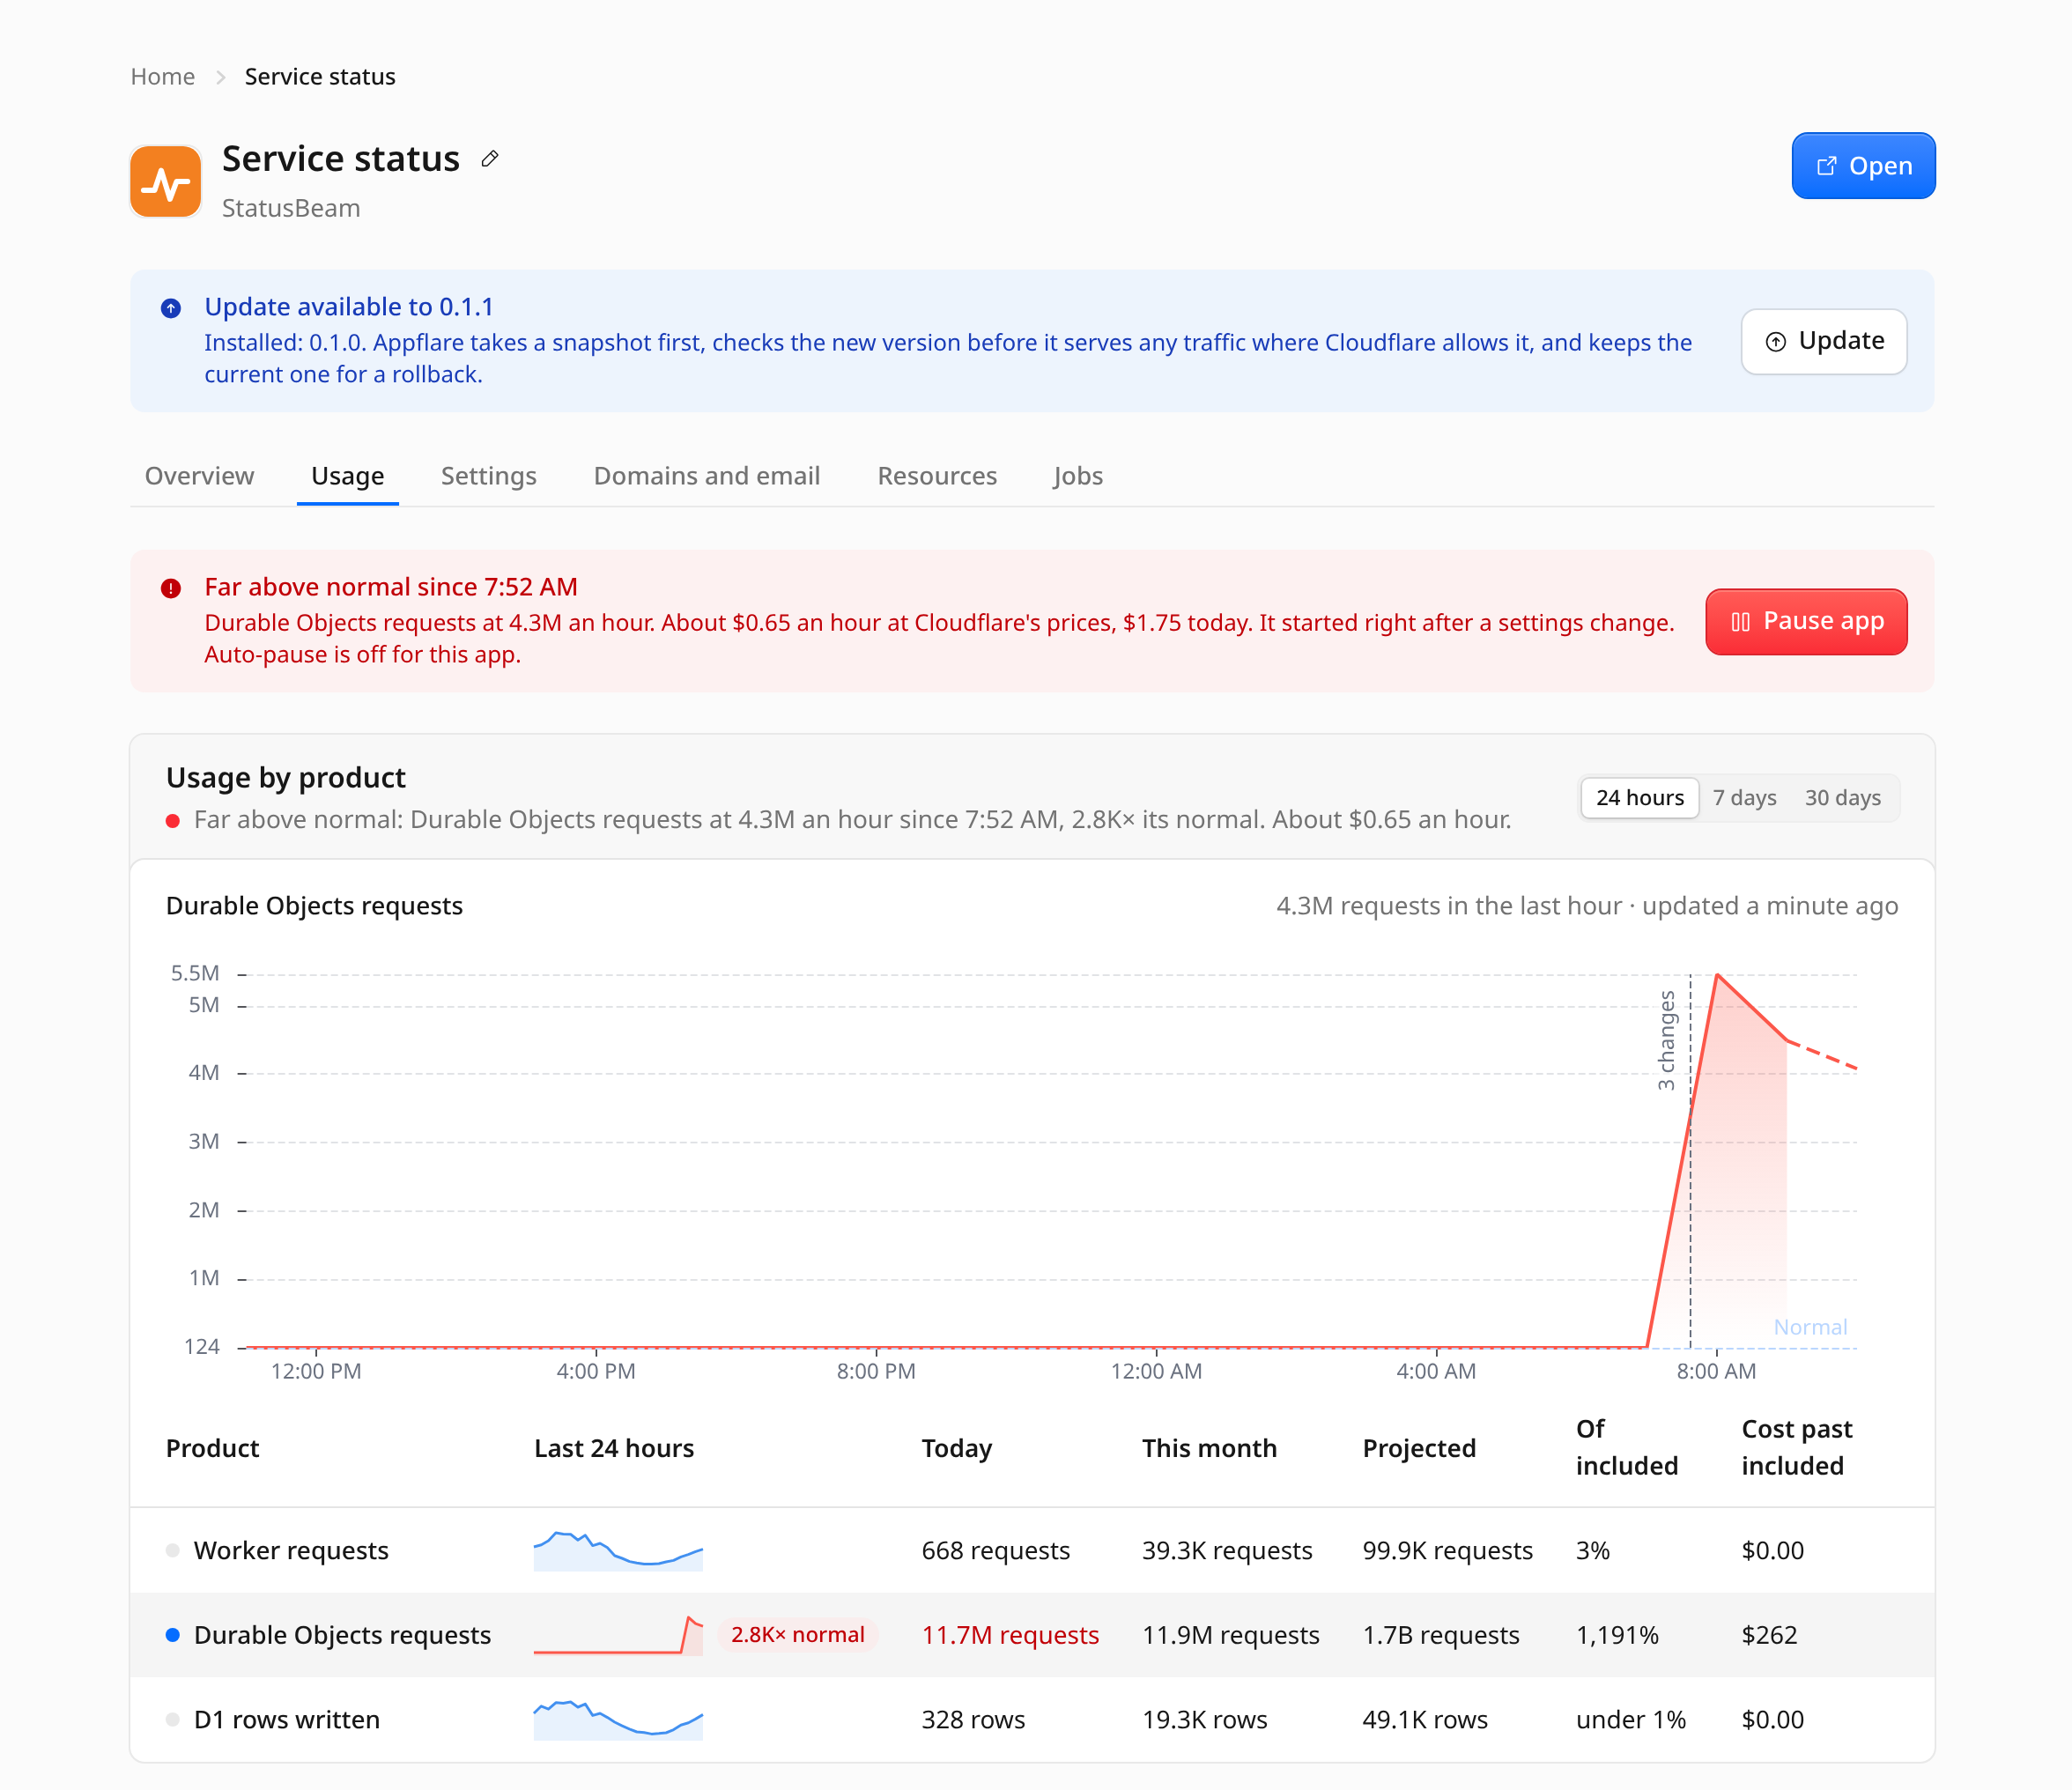Screen dimensions: 2072x1790
Task: Click the Worker requests row label
Action: pyautogui.click(x=291, y=1551)
